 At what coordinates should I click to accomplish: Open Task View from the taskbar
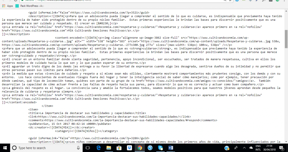[x=88, y=148]
